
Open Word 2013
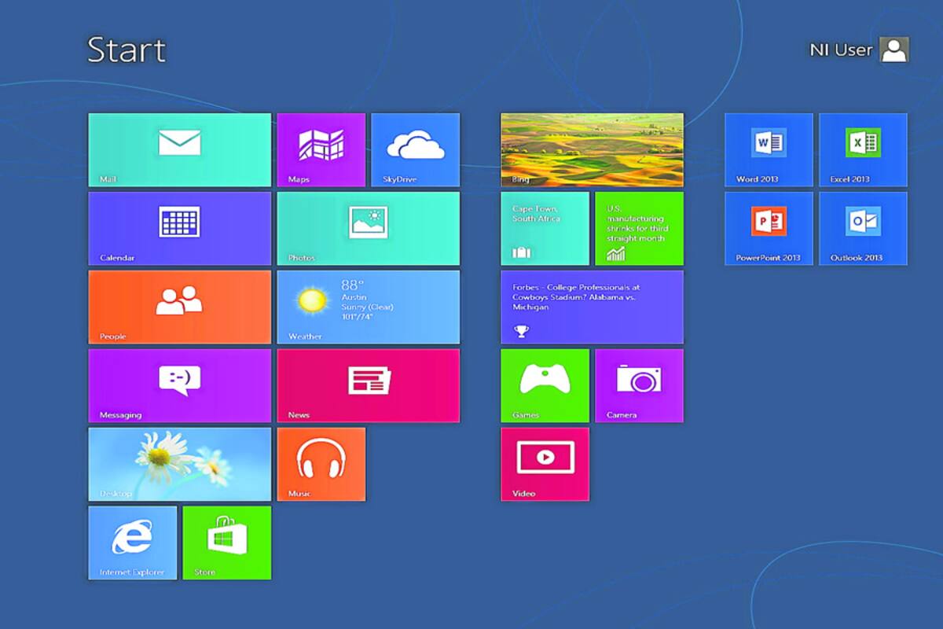point(769,149)
